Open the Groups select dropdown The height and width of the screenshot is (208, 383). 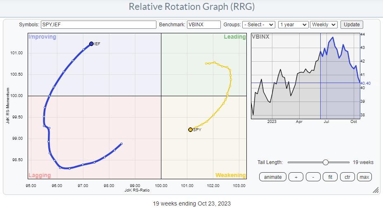tap(259, 25)
